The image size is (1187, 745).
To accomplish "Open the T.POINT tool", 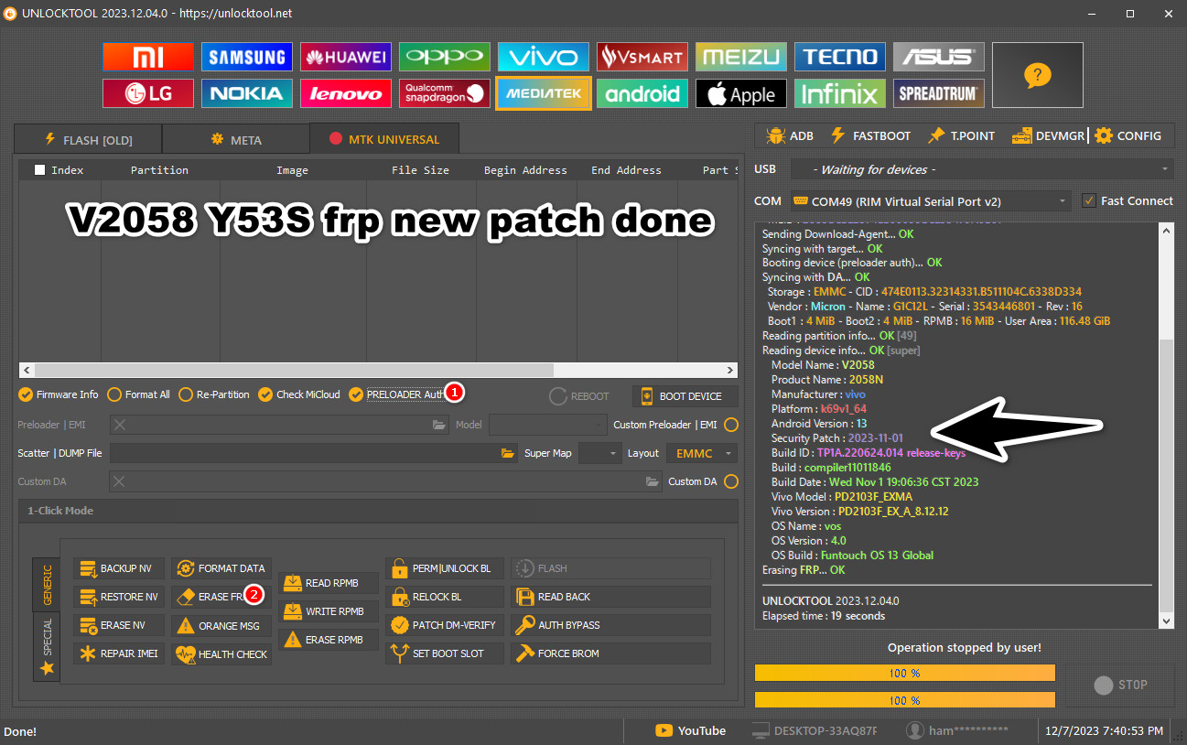I will (x=961, y=135).
